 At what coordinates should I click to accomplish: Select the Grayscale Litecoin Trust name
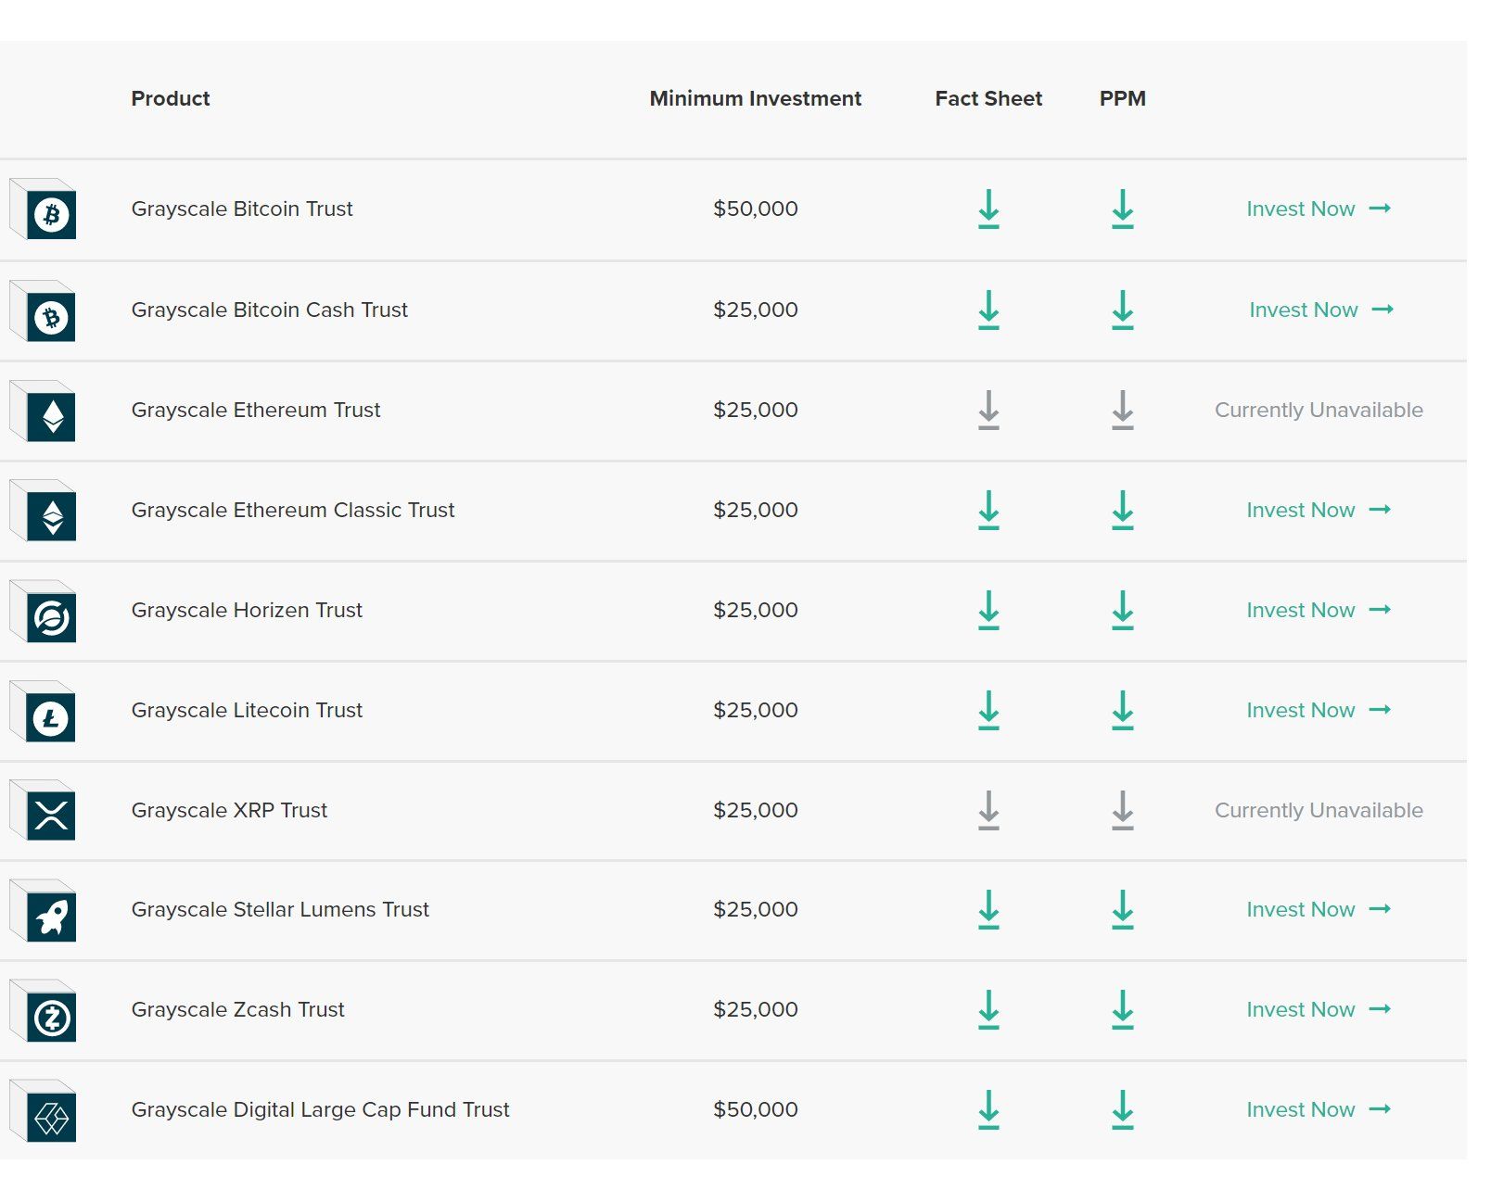[x=247, y=711]
